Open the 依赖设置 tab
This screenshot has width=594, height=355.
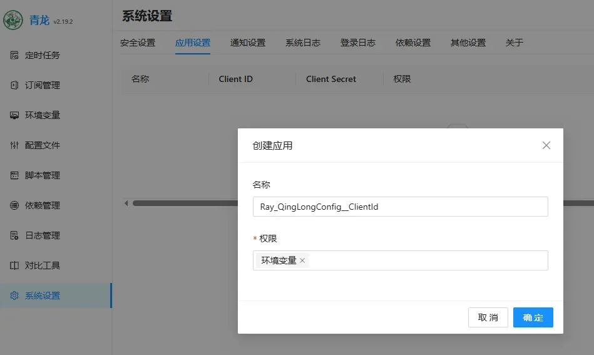(x=413, y=43)
